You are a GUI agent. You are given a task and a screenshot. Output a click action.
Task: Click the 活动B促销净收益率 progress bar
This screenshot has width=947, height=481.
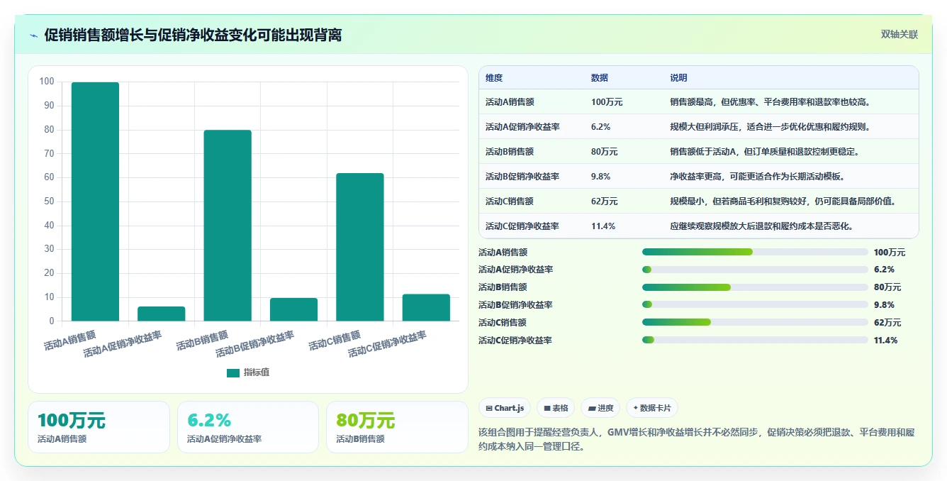point(755,305)
